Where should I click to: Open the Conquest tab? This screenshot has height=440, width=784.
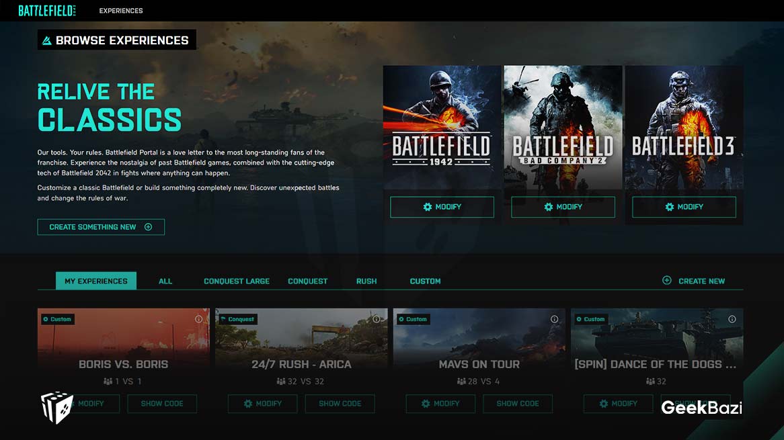[x=307, y=281]
